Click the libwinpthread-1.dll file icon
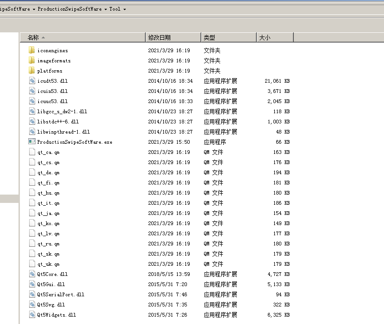 [x=32, y=132]
